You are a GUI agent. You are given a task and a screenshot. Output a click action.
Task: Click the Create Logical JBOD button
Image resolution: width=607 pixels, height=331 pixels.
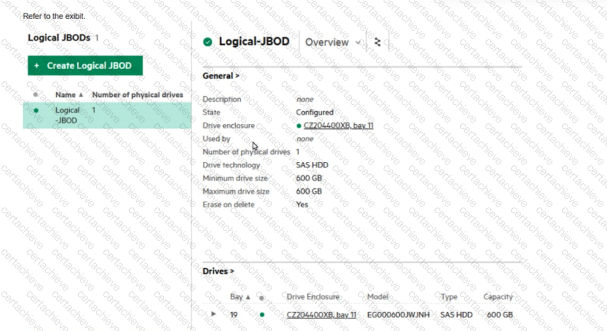84,65
